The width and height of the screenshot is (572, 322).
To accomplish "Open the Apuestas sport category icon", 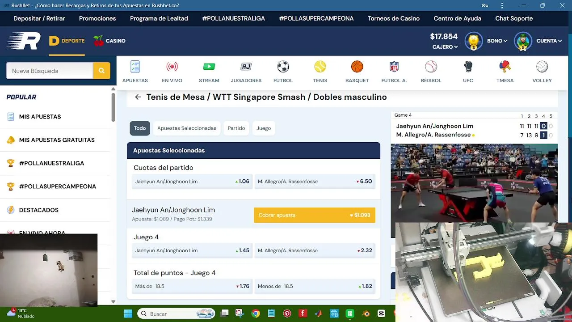I will click(135, 72).
